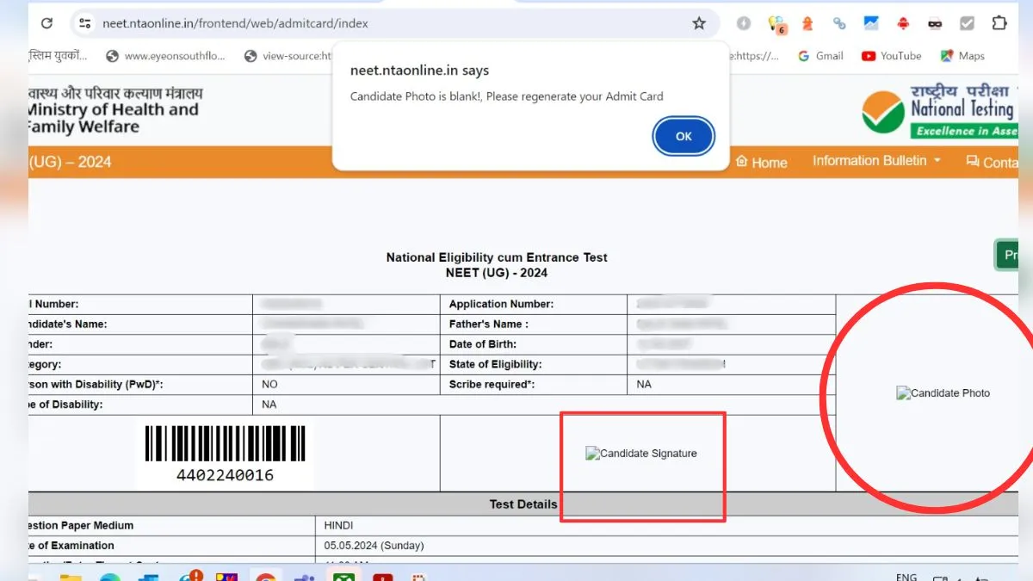Bookmark this page with the star icon
1033x581 pixels.
(699, 23)
